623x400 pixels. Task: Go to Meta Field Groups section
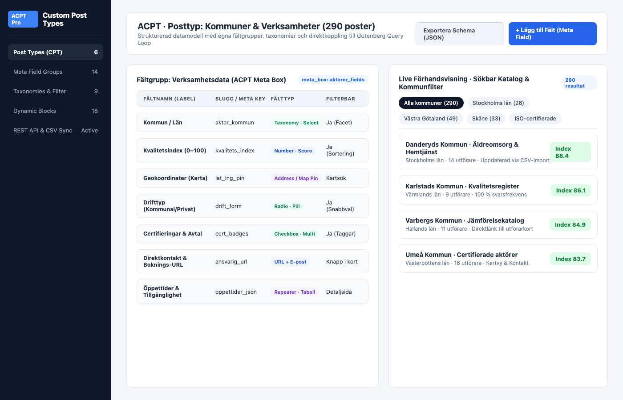click(56, 72)
